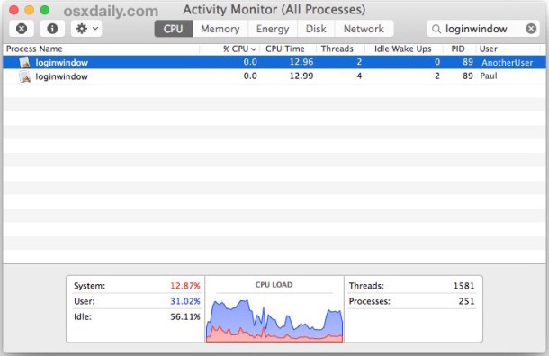Click the loginwindow search field
The height and width of the screenshot is (356, 549).
tap(483, 29)
